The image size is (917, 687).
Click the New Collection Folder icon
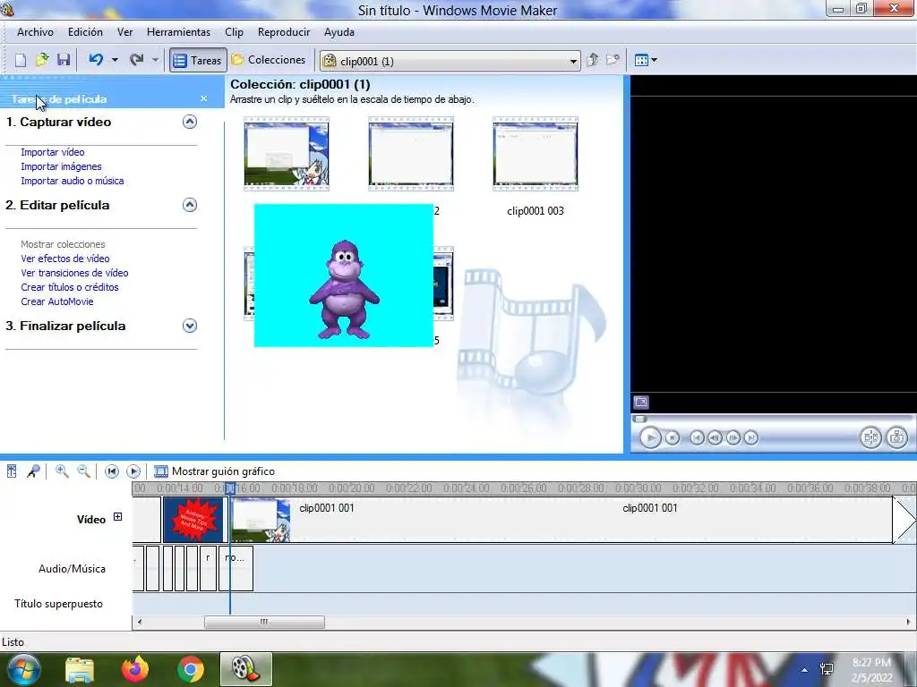tap(613, 60)
